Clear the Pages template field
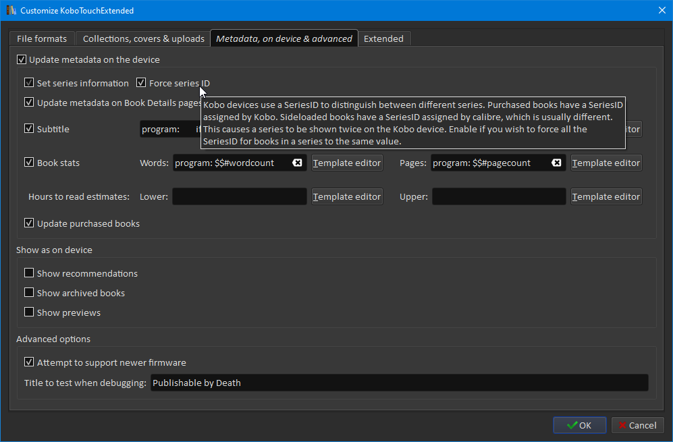 pos(556,163)
